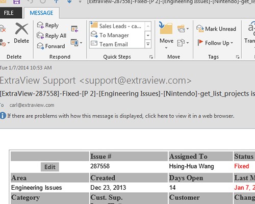Click the email subject line

tap(127, 93)
